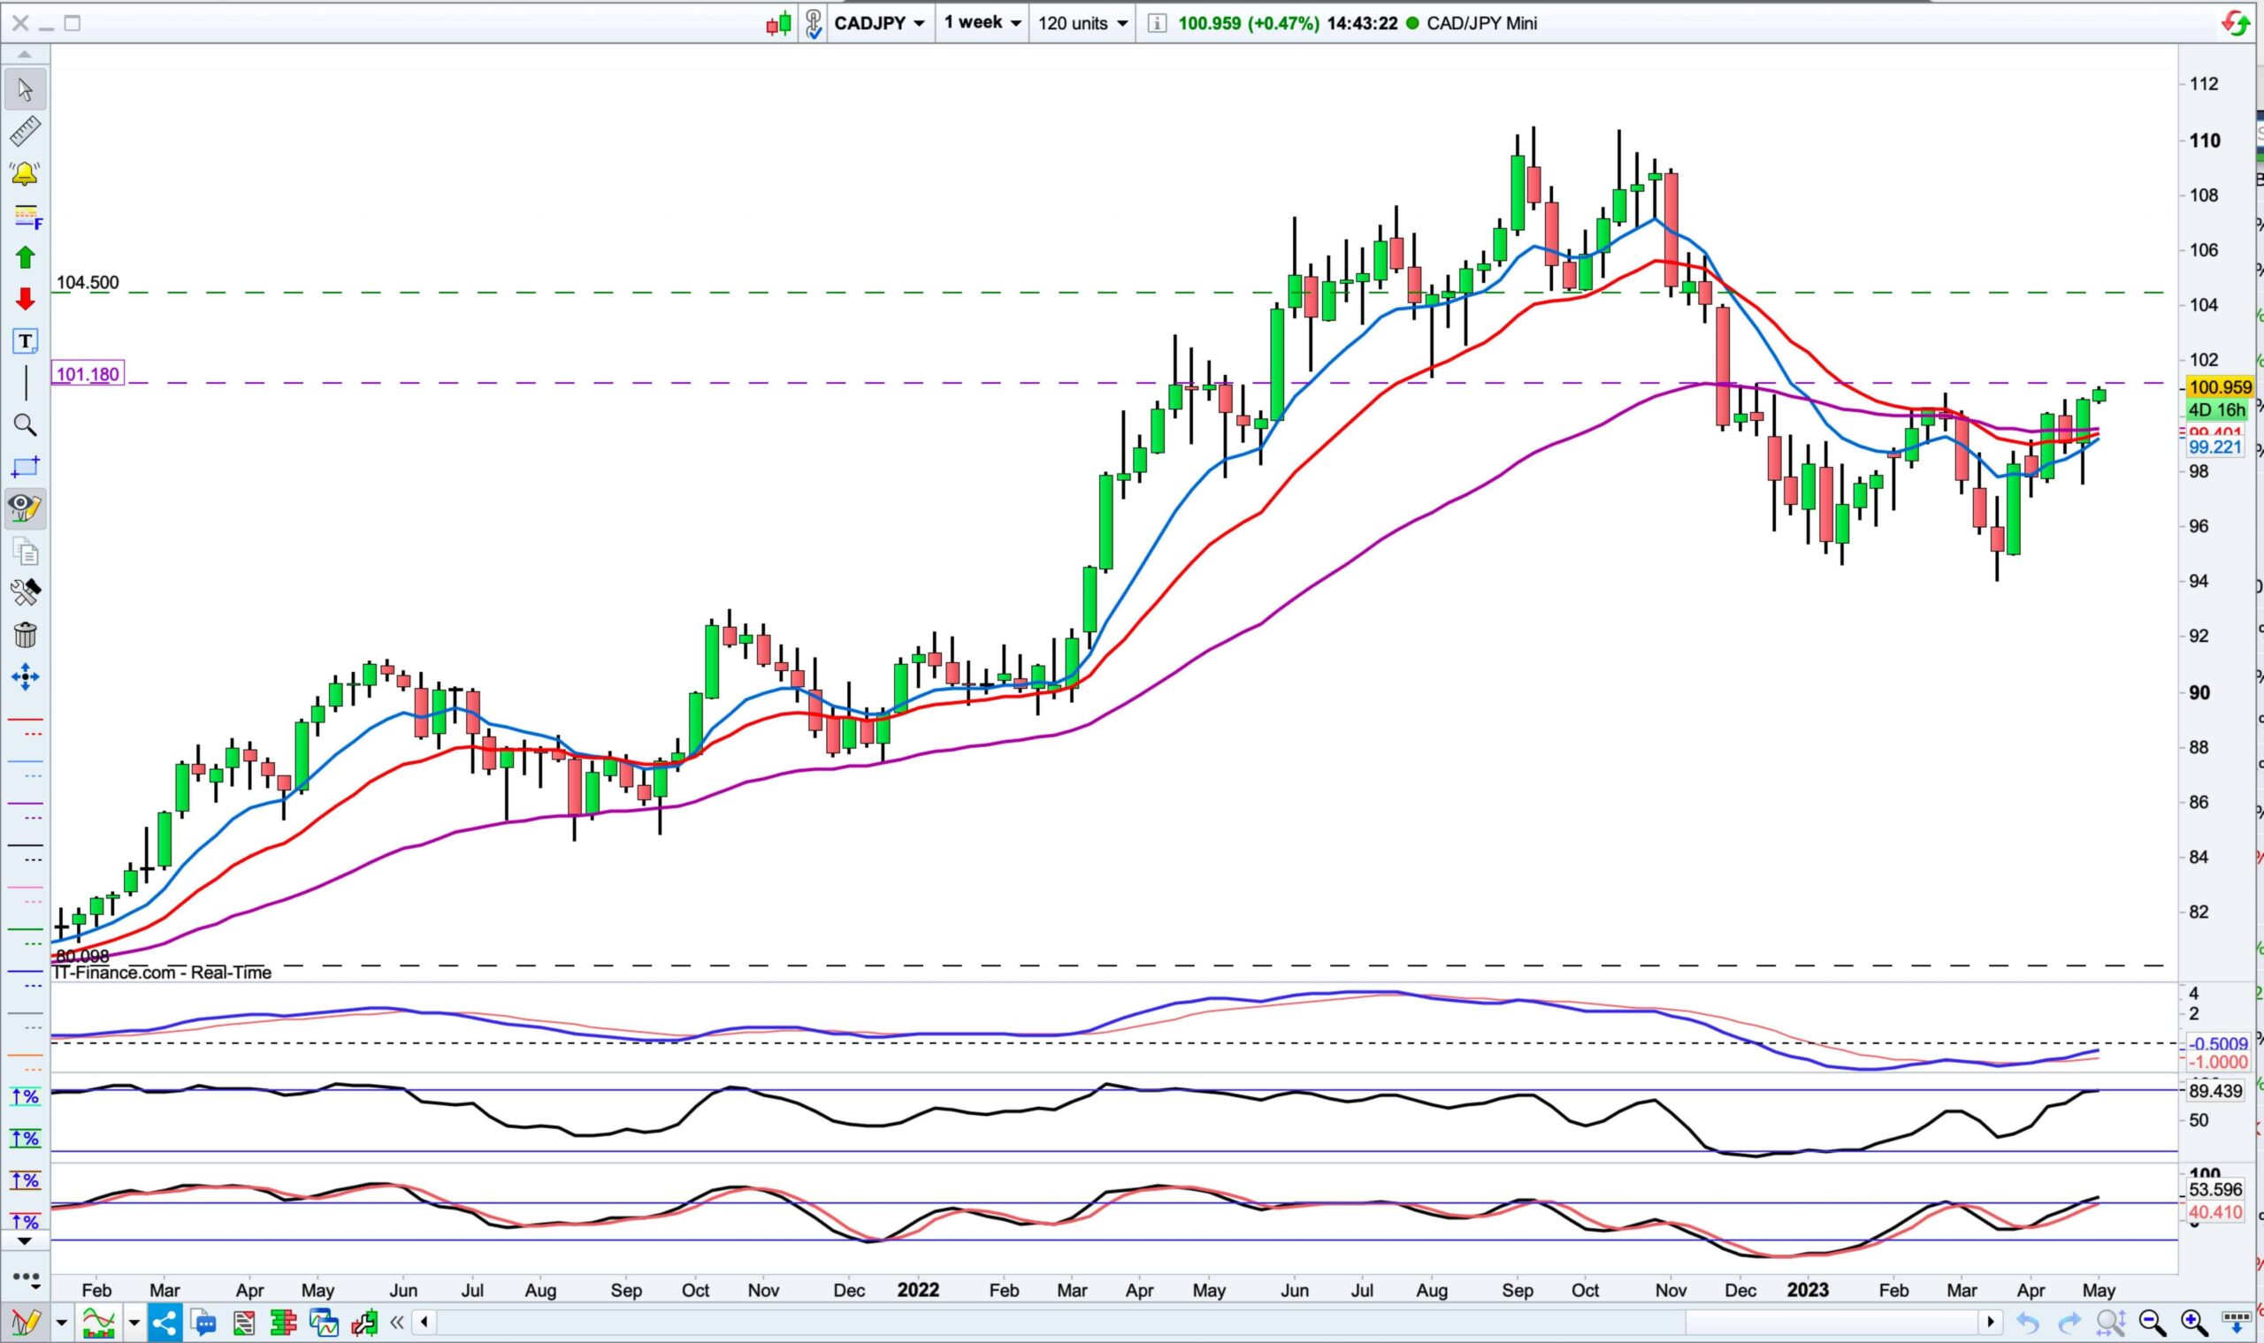Click the info button beside price
The height and width of the screenshot is (1343, 2264).
pos(1156,24)
